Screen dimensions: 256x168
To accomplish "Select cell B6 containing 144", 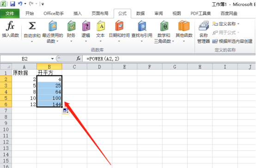I will [49, 104].
